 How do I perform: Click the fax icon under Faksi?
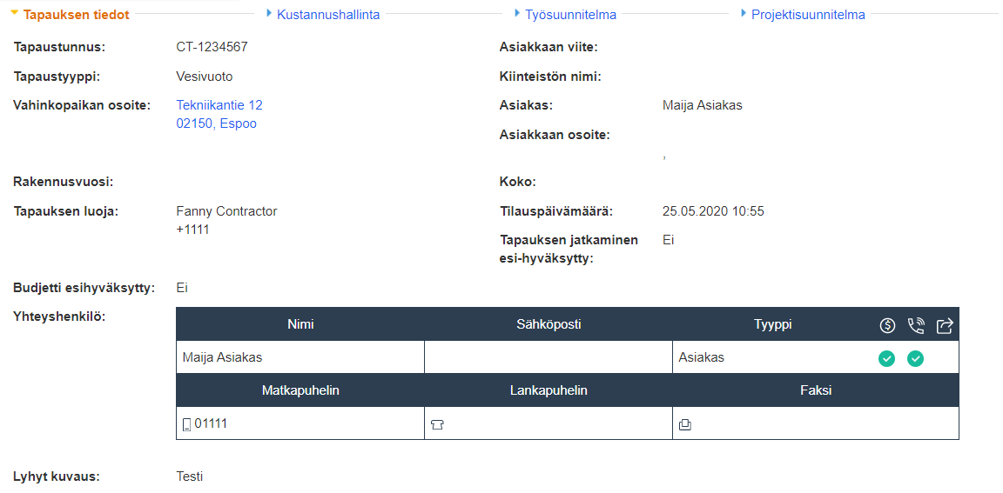coord(685,425)
